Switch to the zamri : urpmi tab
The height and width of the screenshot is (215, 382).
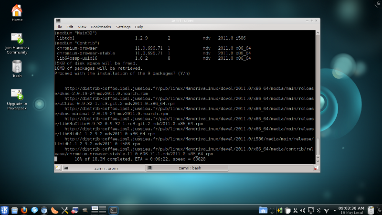pyautogui.click(x=104, y=168)
